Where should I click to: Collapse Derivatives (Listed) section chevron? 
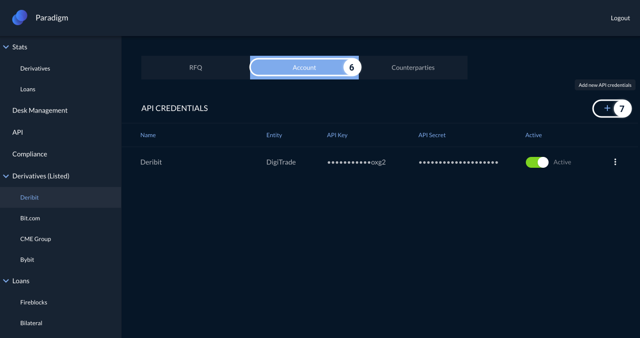[x=6, y=176]
